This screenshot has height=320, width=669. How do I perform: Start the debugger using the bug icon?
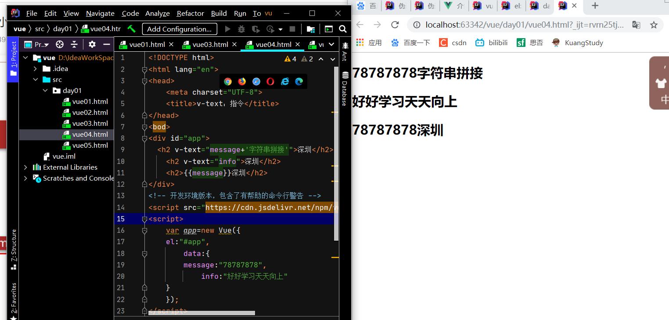(241, 29)
